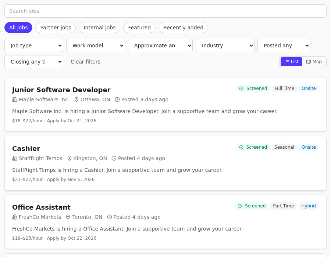Click the Hybrid badge
Image resolution: width=331 pixels, height=257 pixels.
[309, 206]
